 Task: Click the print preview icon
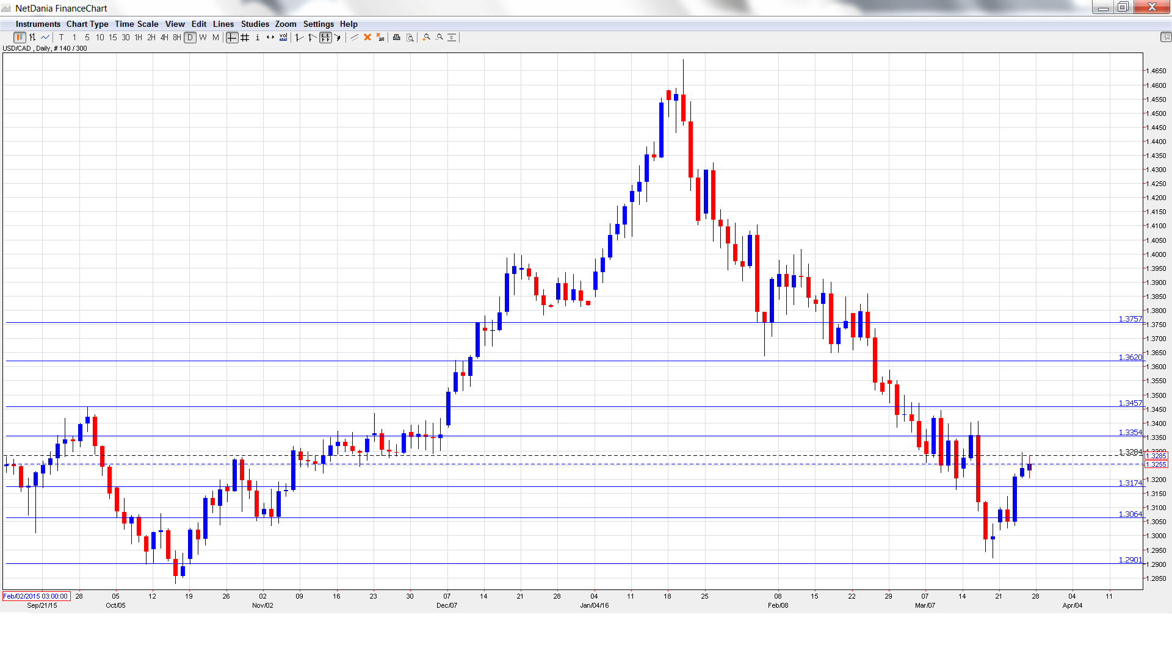[x=408, y=37]
